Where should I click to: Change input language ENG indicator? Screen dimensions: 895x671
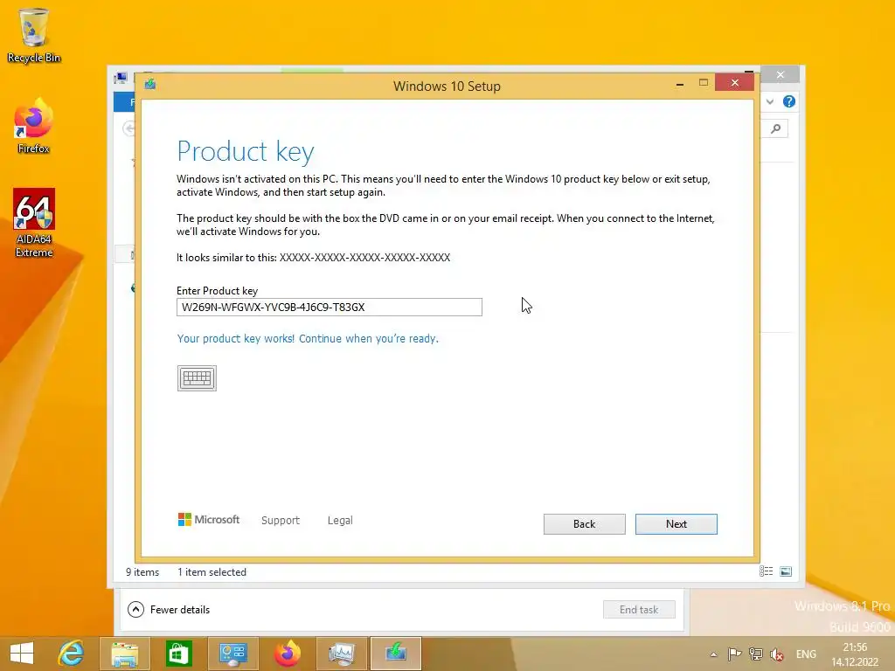[806, 654]
